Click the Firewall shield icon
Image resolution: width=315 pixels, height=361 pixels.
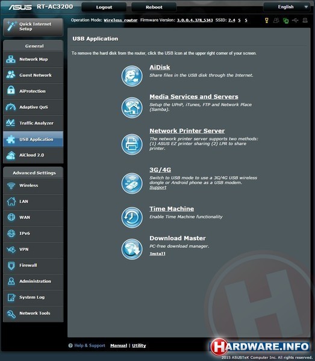tap(11, 265)
